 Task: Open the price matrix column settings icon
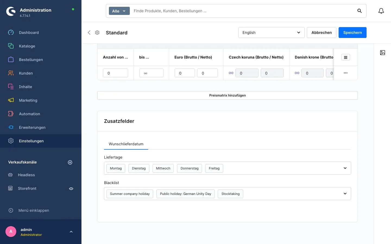click(346, 57)
